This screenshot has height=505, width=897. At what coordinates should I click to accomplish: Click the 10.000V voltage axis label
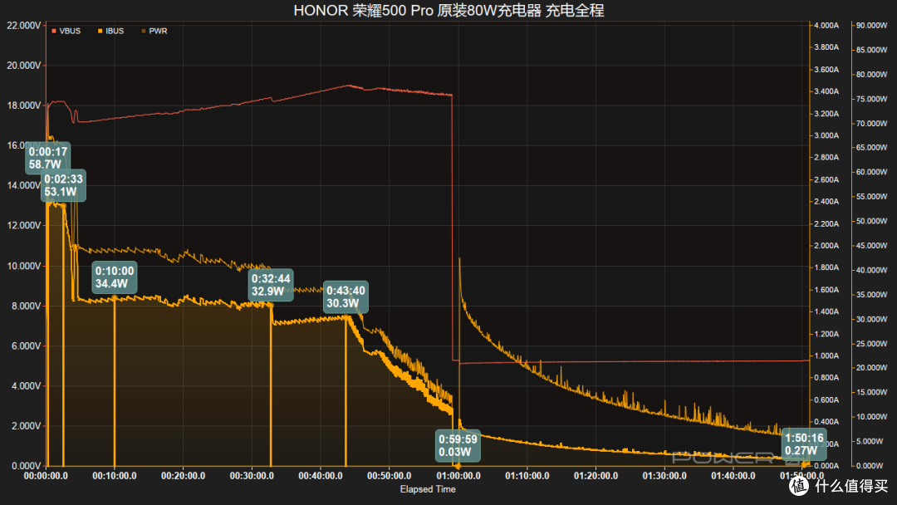[x=24, y=266]
